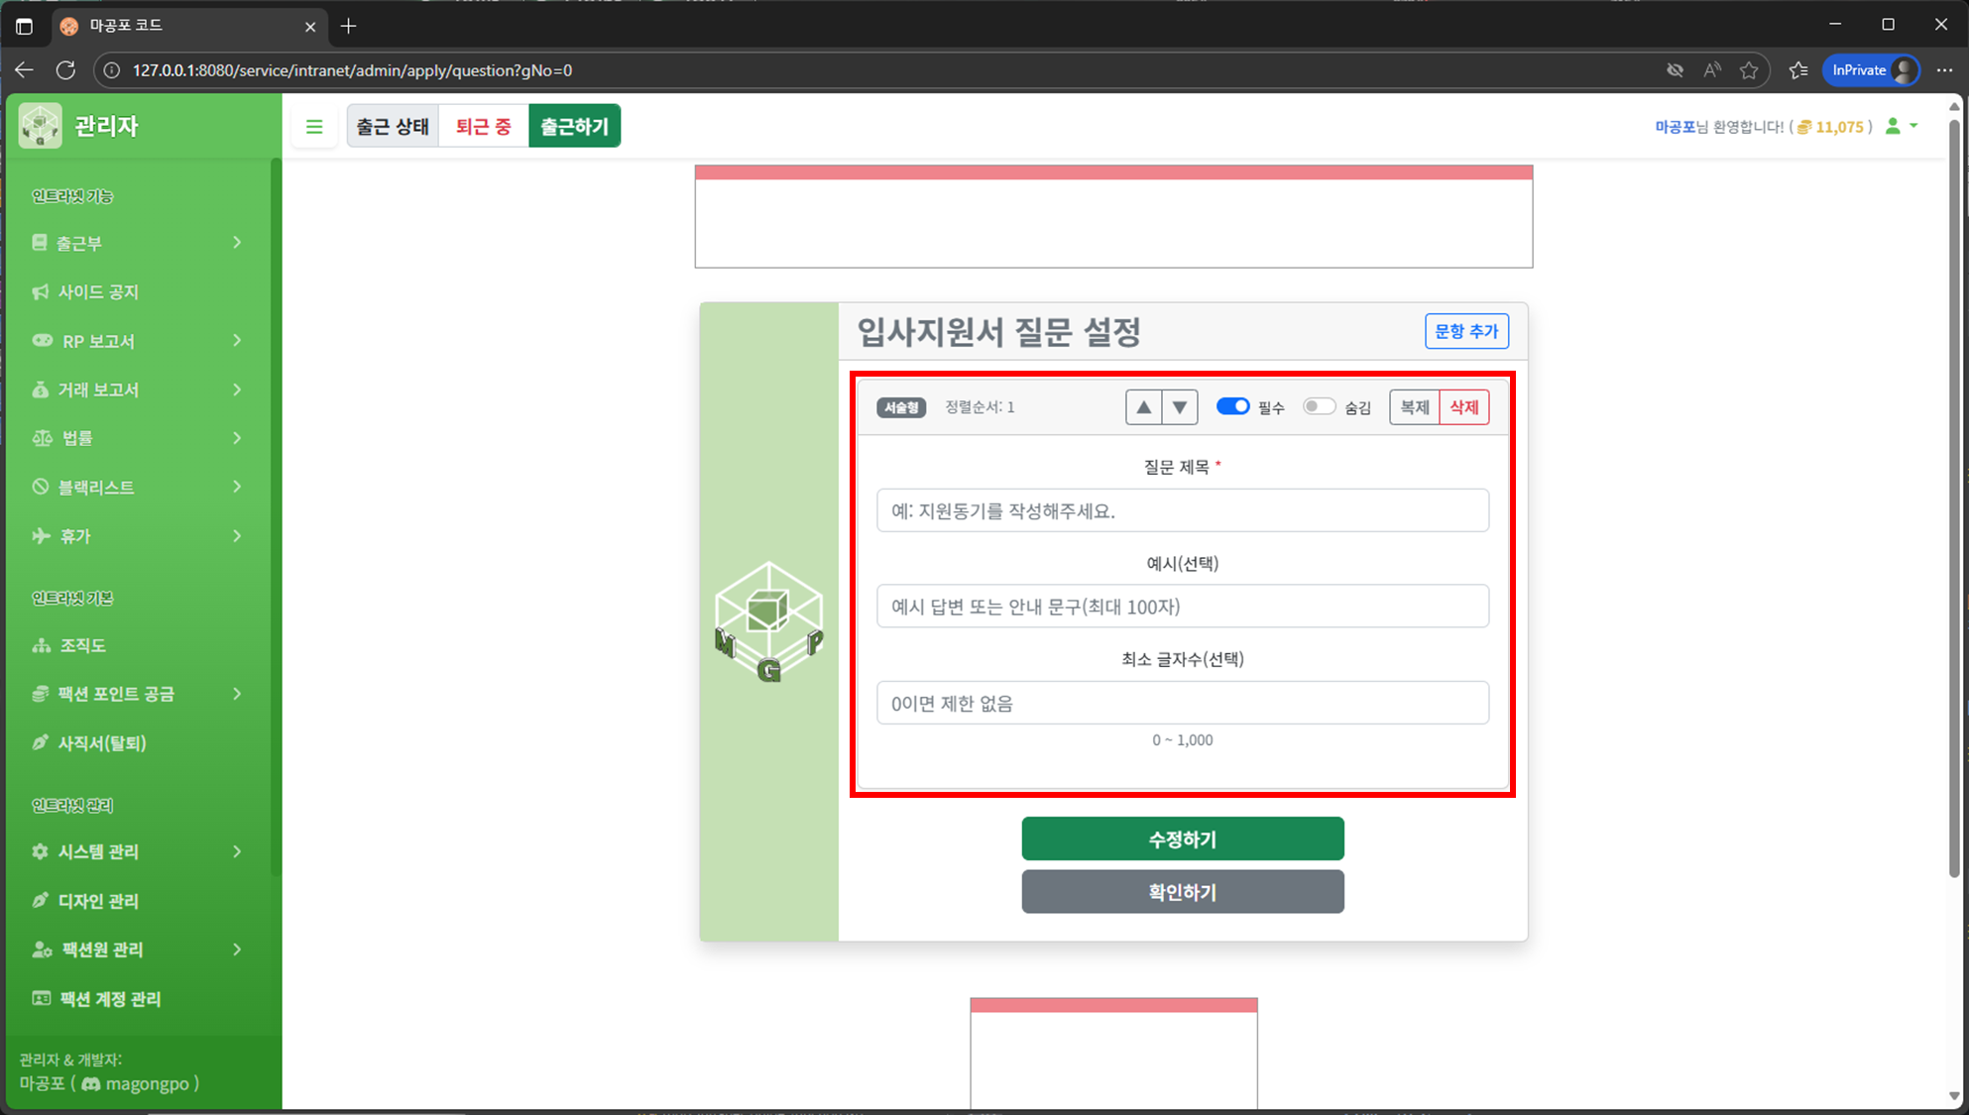1969x1115 pixels.
Task: Click the hamburger menu toggle icon
Action: tap(314, 127)
